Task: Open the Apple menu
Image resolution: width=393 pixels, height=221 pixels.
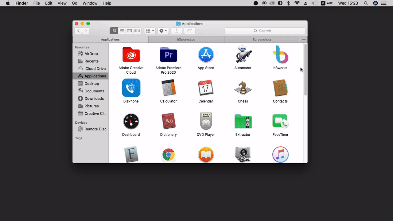Action: (8, 3)
